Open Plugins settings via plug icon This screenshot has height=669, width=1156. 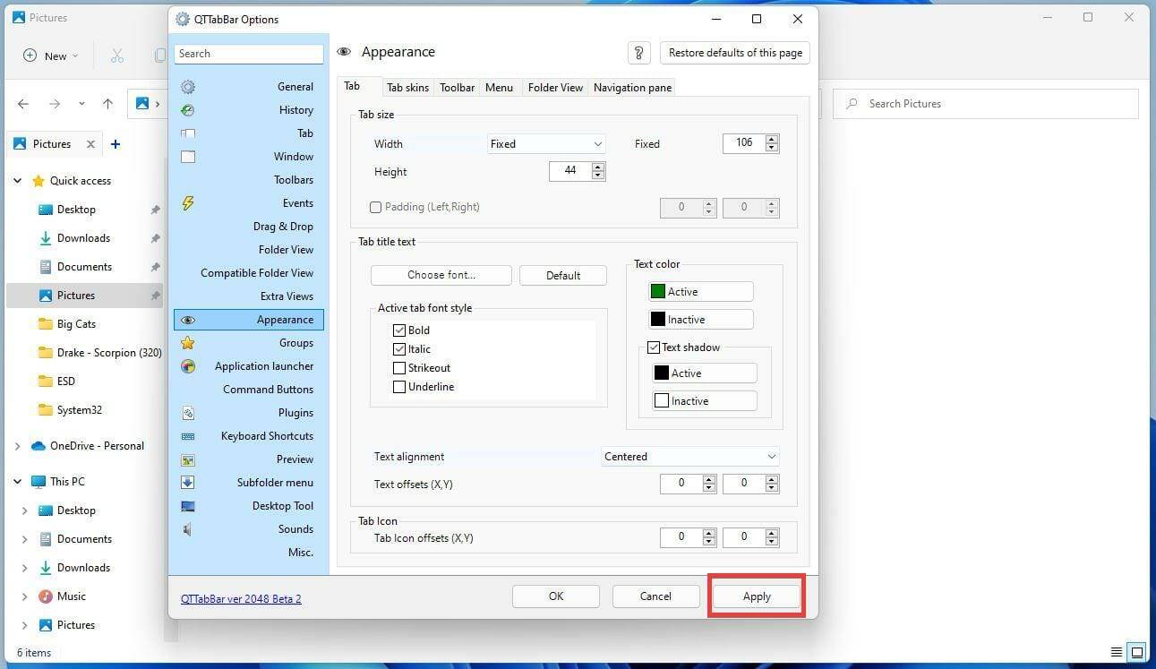click(x=188, y=413)
